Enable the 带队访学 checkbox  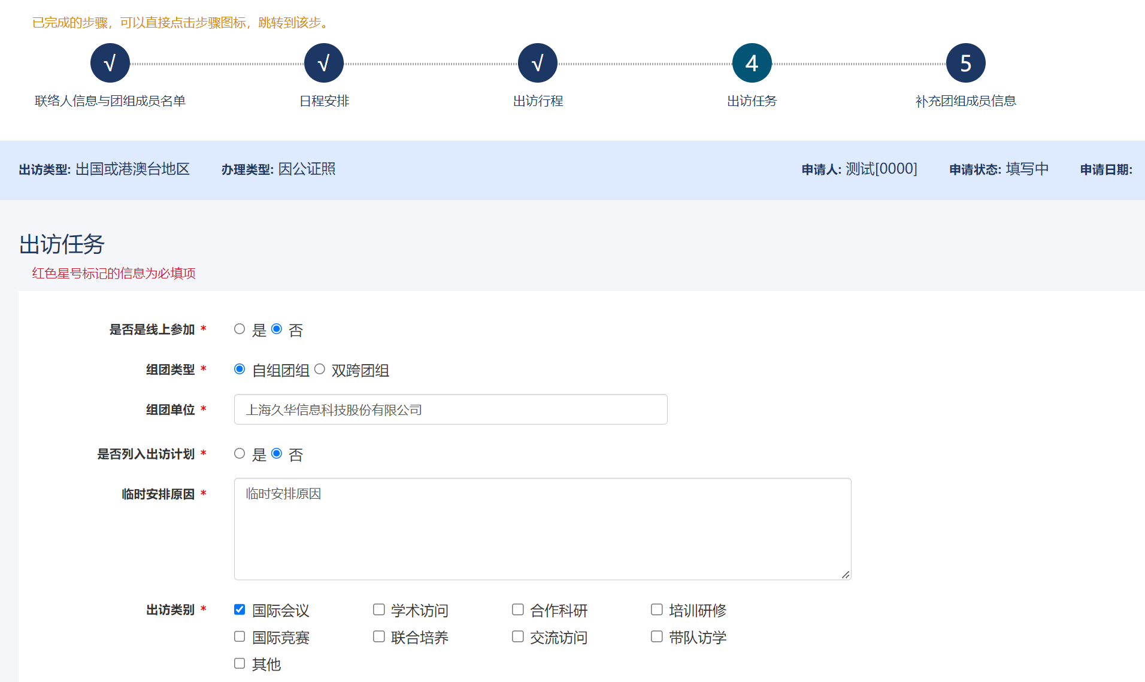tap(656, 636)
